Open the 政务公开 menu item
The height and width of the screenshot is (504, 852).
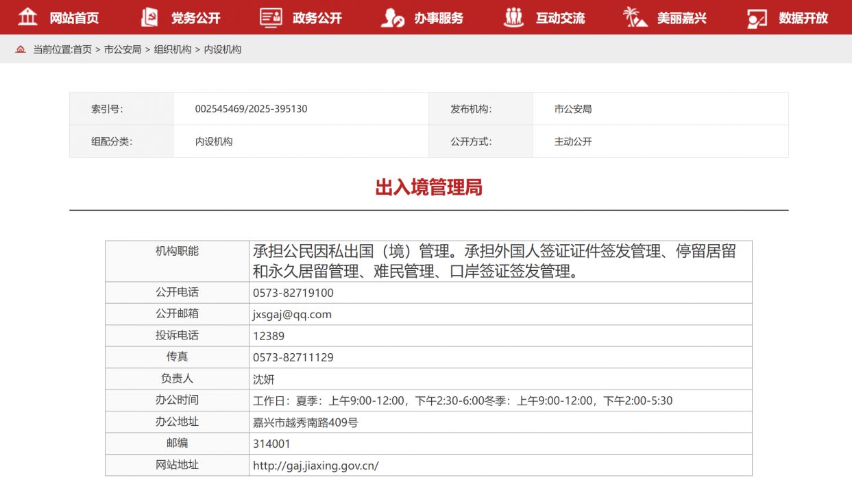[317, 18]
